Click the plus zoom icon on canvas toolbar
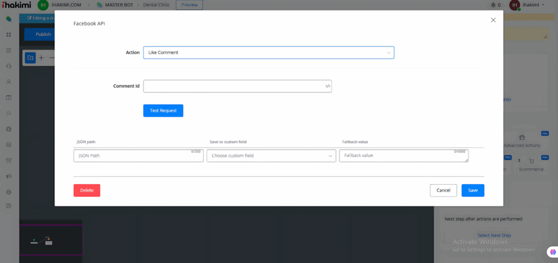Viewport: 558px width, 263px height. (x=41, y=58)
